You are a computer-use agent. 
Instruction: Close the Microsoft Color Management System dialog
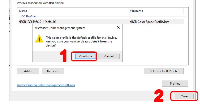118,28
